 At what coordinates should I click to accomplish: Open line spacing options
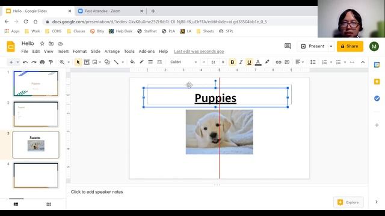coord(313,62)
